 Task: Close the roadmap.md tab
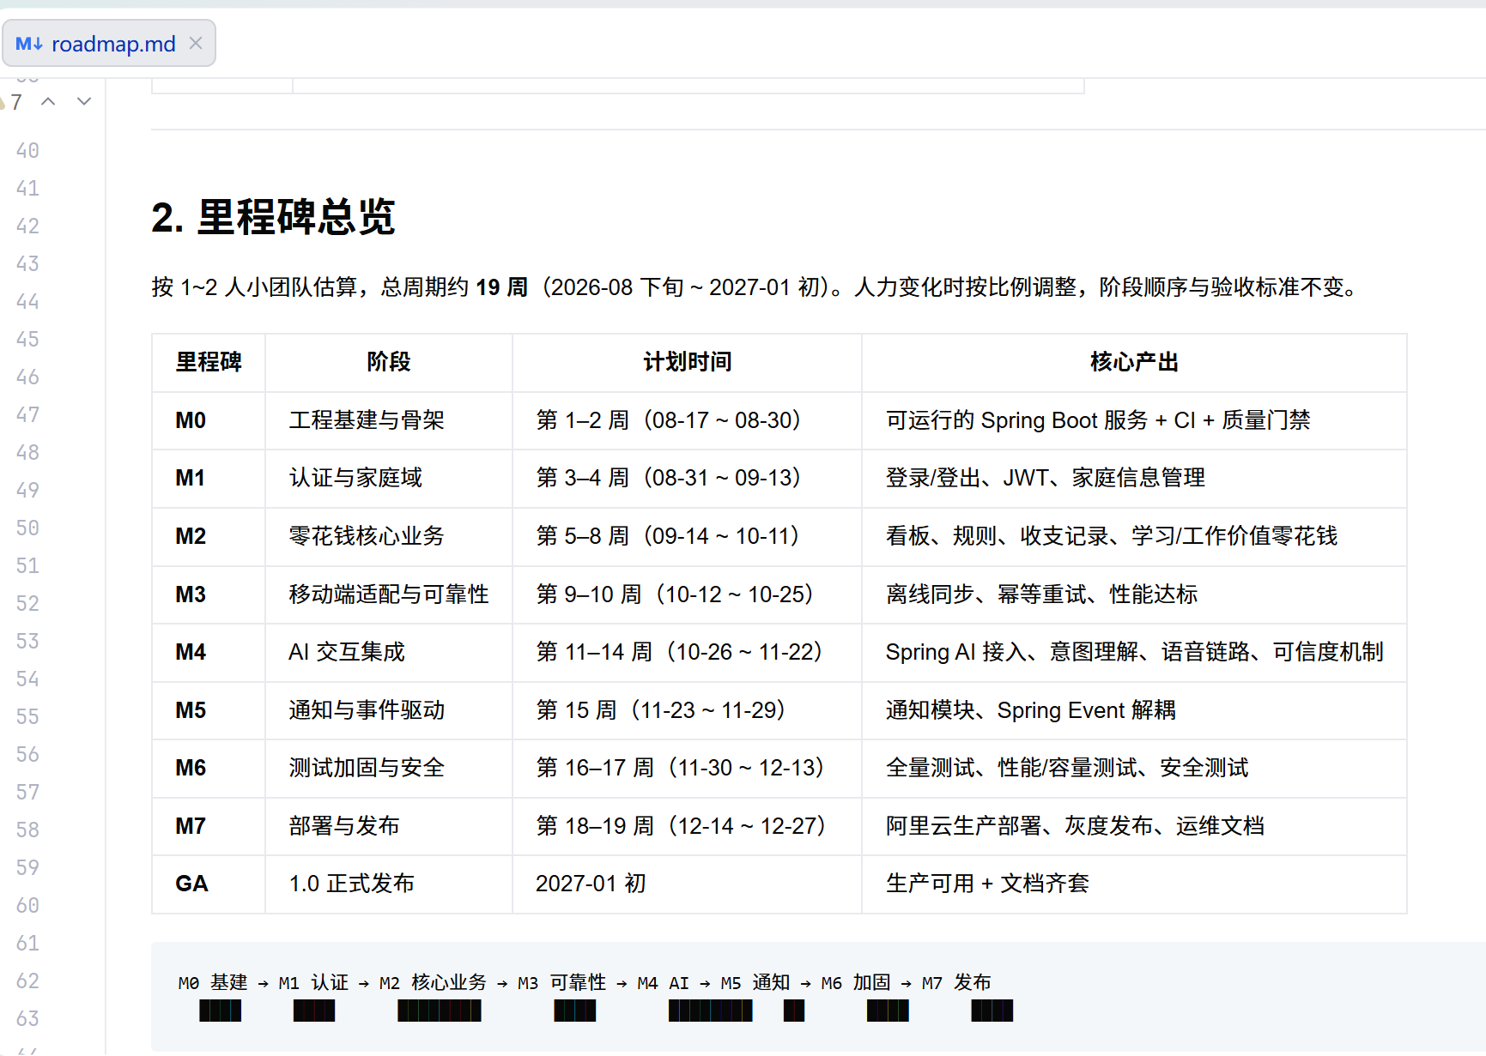coord(196,43)
